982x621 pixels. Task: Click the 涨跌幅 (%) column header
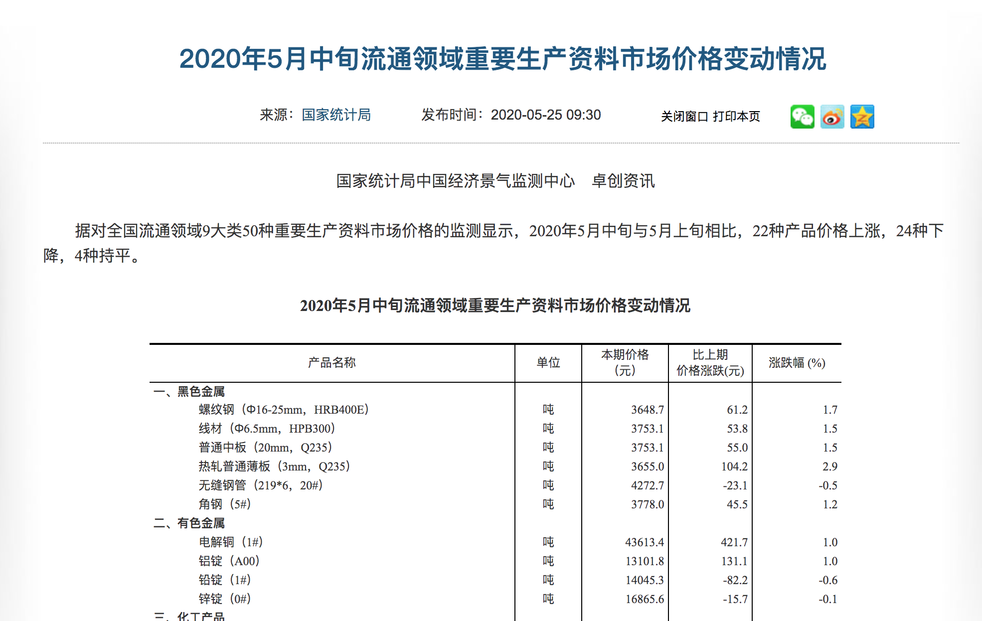(797, 363)
